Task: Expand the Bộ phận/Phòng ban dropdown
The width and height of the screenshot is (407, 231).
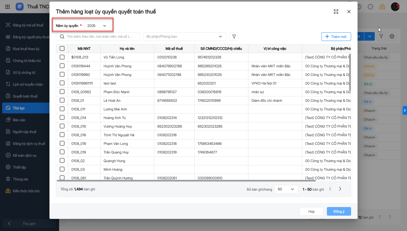Action: point(185,37)
